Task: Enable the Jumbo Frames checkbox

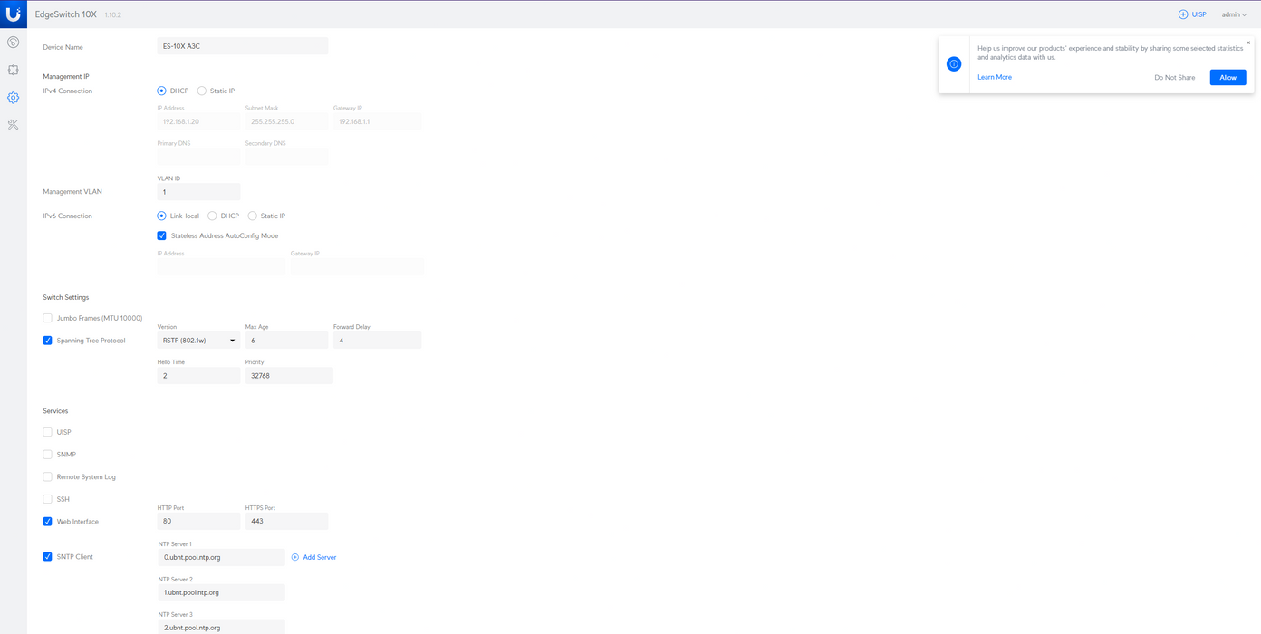Action: pyautogui.click(x=48, y=318)
